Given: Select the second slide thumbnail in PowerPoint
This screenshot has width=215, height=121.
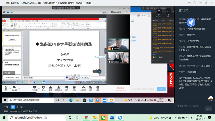Looking at the screenshot, I should [x=12, y=53].
